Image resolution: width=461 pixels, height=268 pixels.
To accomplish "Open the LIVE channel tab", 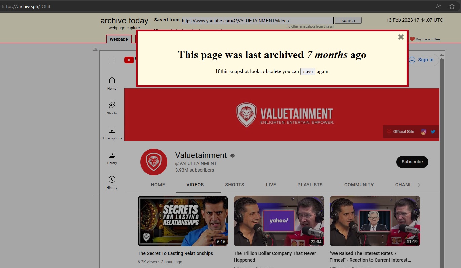I will click(x=271, y=185).
